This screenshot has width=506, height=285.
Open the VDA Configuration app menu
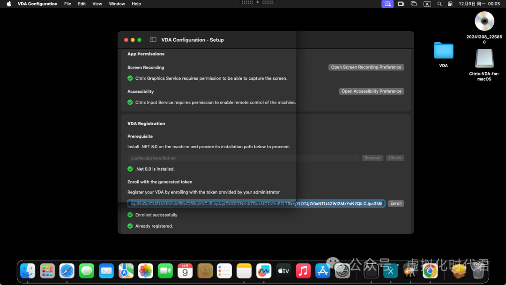[37, 4]
